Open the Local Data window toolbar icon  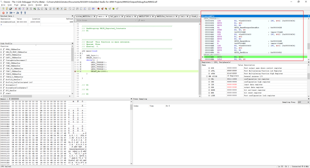coord(31,9)
